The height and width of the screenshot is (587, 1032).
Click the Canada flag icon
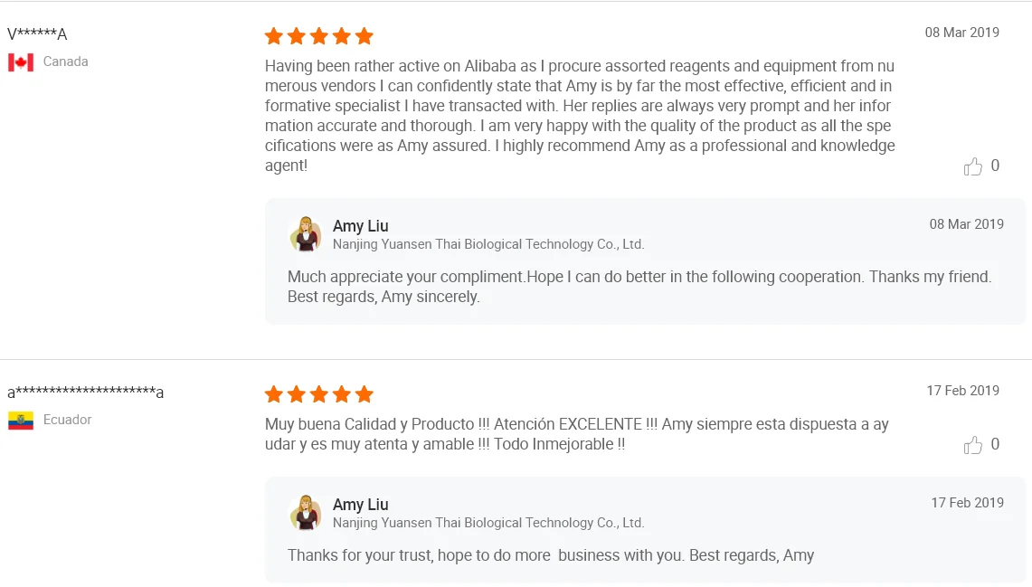pos(21,62)
